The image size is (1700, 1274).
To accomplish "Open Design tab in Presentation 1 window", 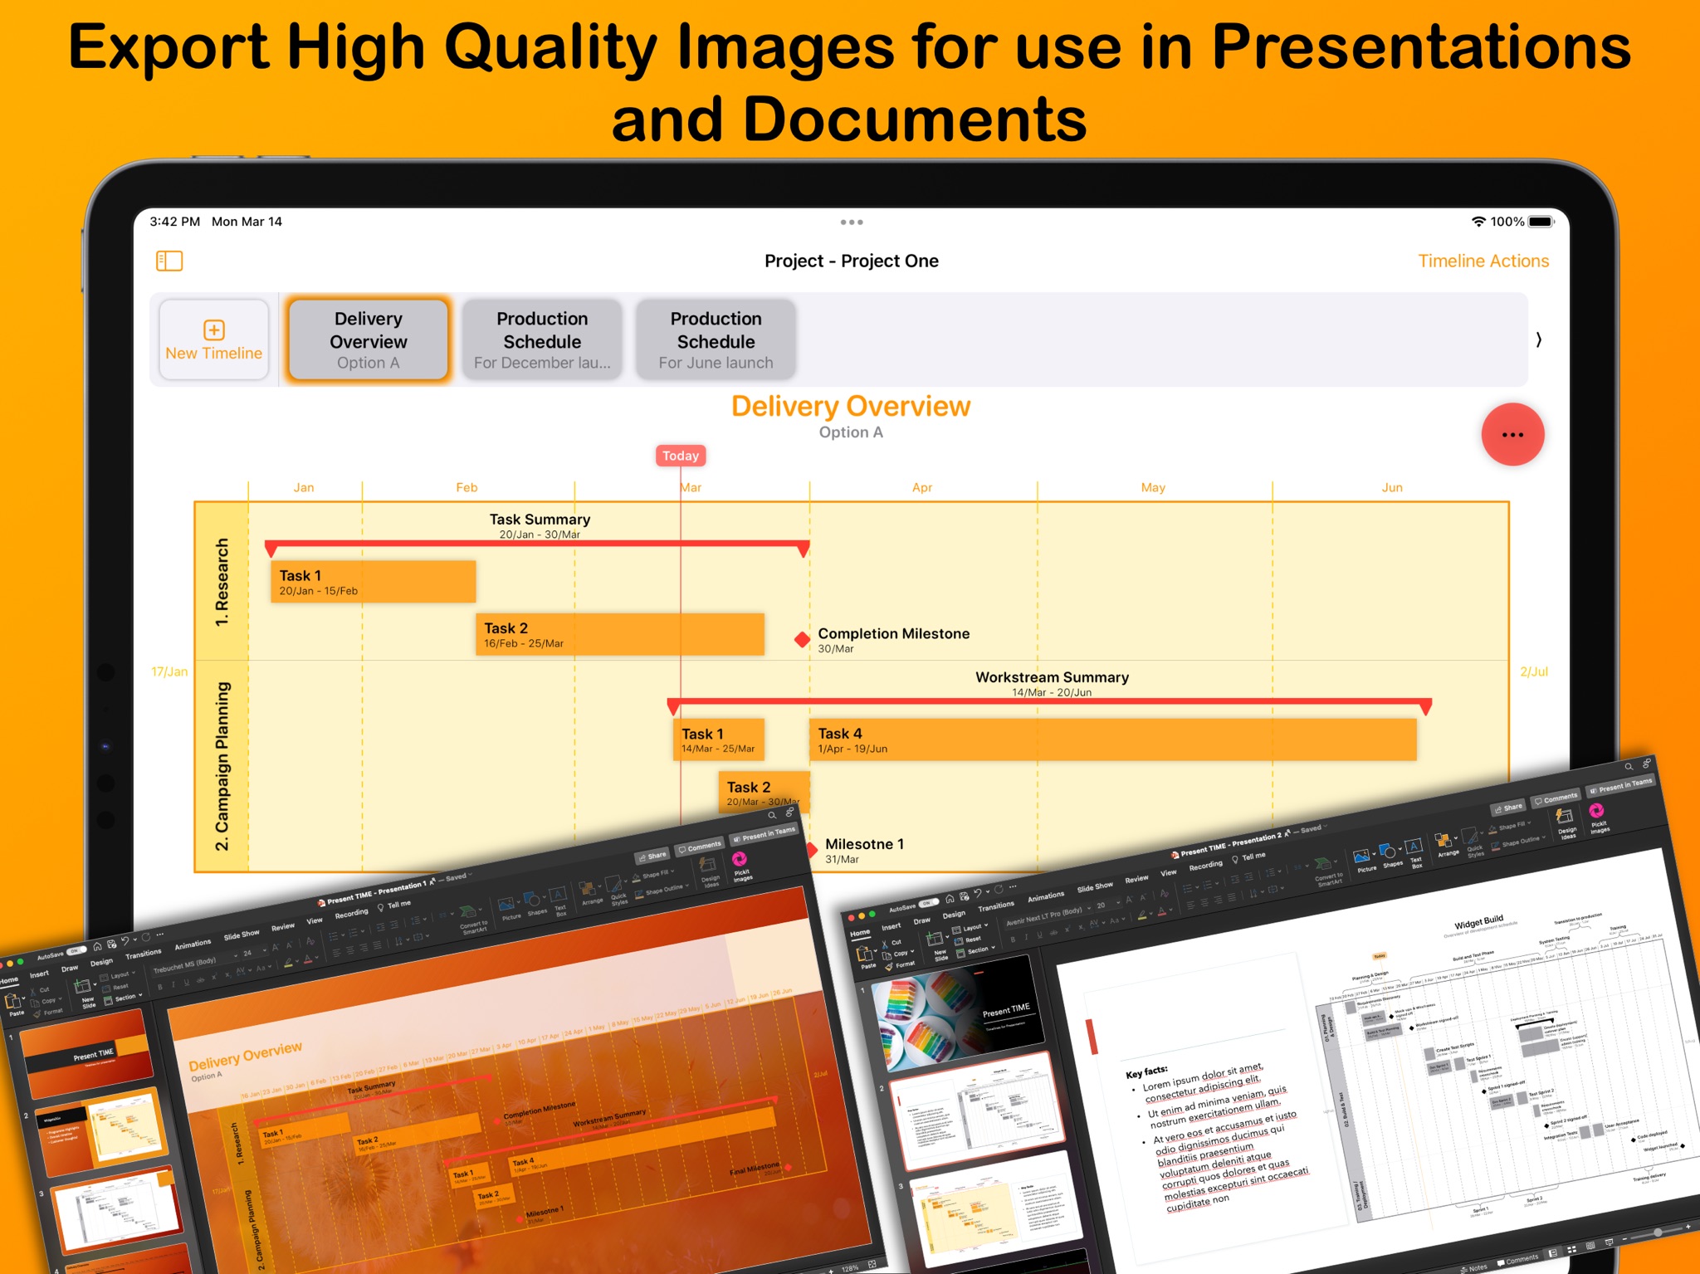I will (x=101, y=963).
